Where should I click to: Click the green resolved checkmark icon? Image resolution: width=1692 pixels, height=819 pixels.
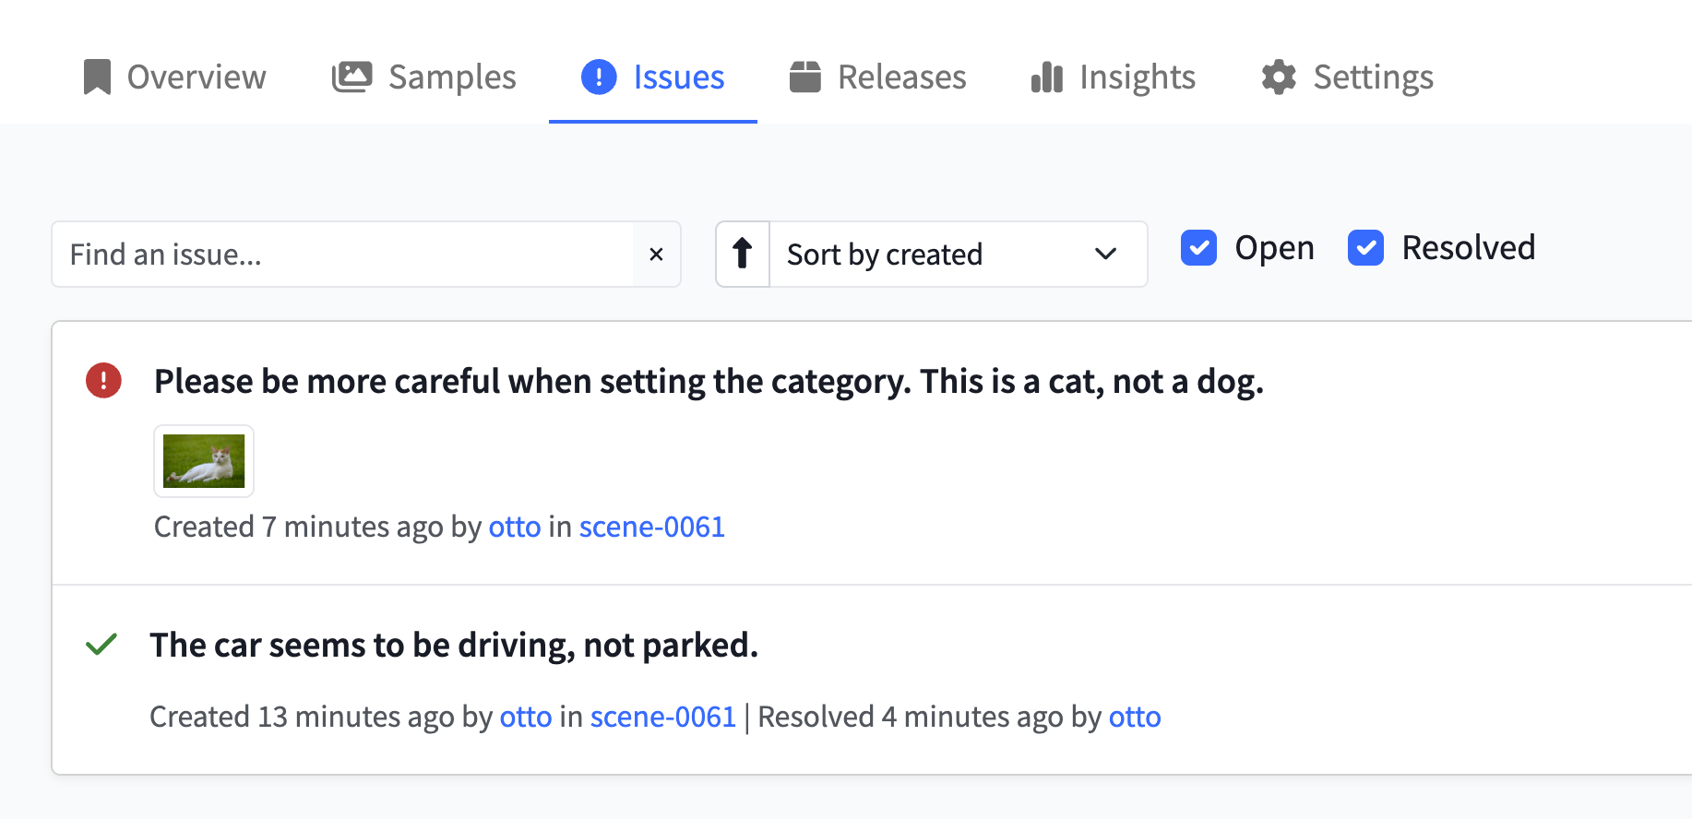[x=101, y=645]
